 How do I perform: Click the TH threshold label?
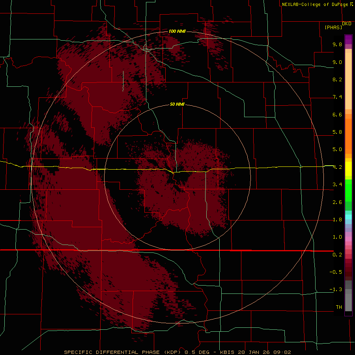(x=339, y=307)
